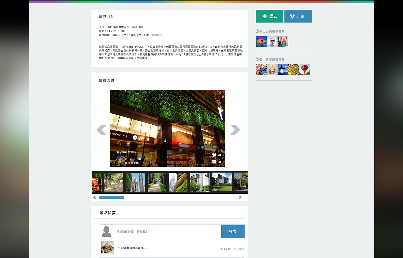
Task: Click the 登入 login link in comment box
Action: 145,232
